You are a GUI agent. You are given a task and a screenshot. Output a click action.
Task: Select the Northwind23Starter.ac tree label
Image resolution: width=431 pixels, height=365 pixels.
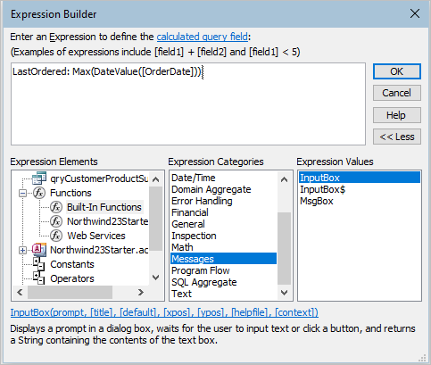pos(99,250)
